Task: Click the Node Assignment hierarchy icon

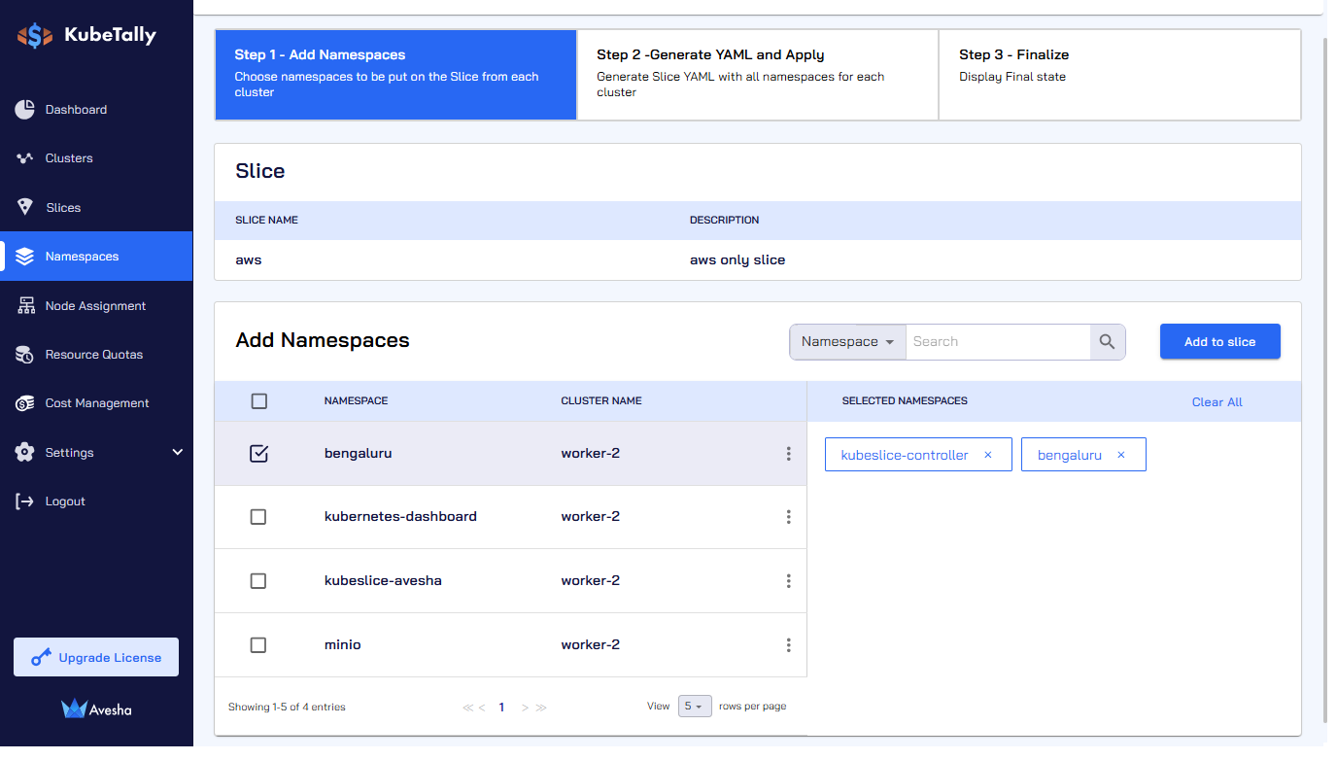Action: click(26, 305)
